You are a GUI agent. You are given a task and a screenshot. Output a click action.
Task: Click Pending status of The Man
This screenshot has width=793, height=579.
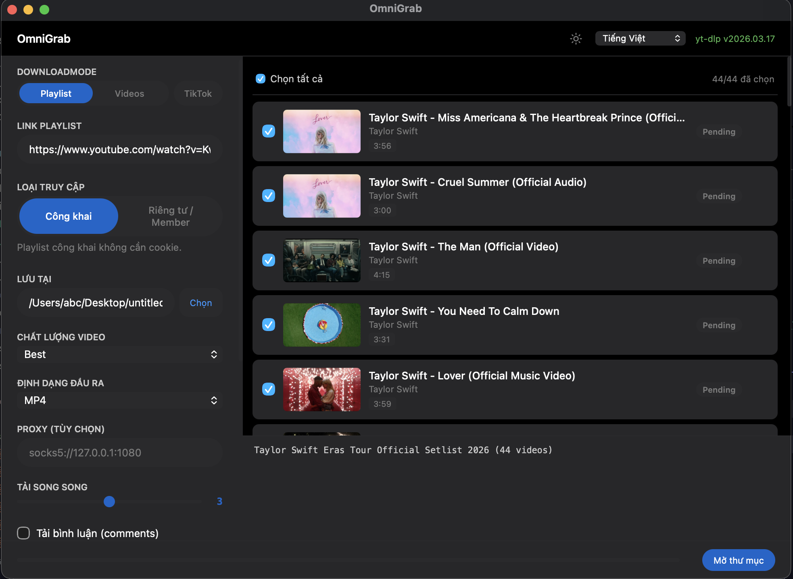coord(719,261)
